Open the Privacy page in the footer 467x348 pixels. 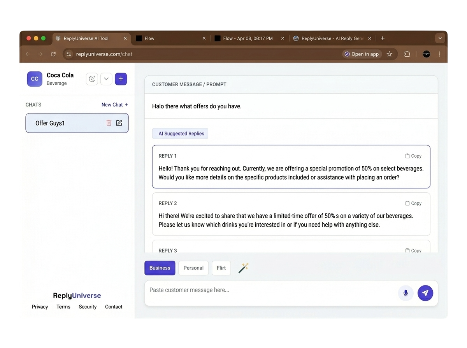point(40,306)
